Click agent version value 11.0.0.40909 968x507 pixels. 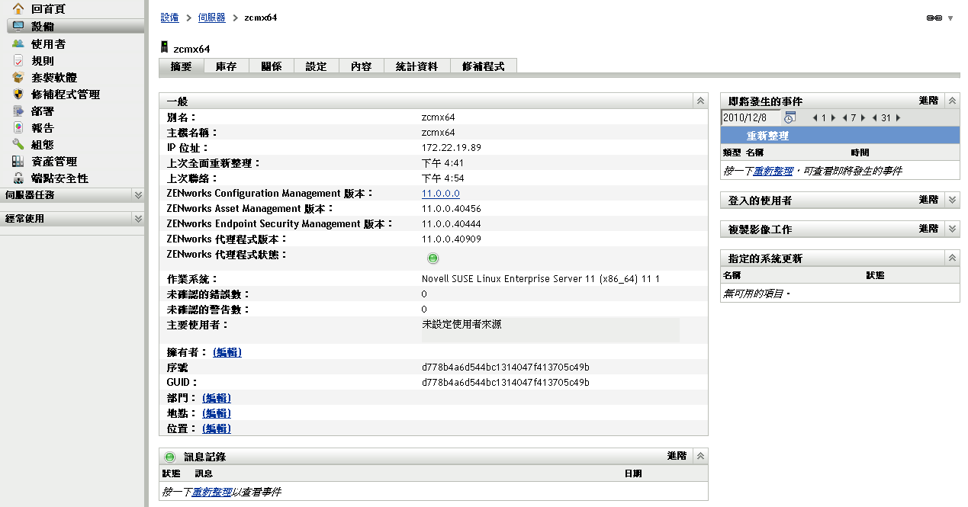pyautogui.click(x=452, y=239)
